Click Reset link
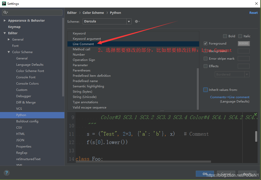 coord(253,13)
